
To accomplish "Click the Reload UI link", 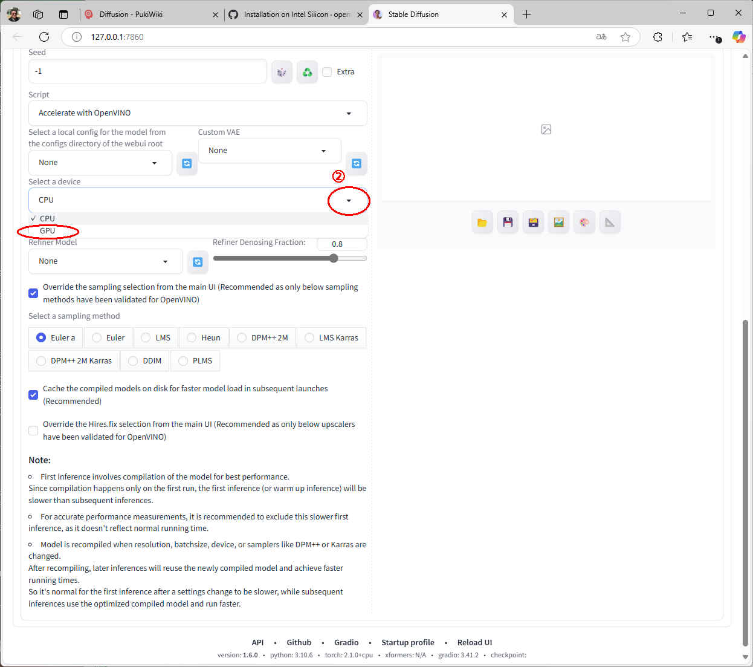I will 474,642.
